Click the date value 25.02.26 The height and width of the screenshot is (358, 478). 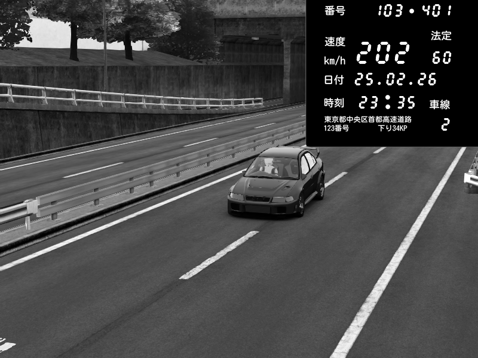click(396, 79)
